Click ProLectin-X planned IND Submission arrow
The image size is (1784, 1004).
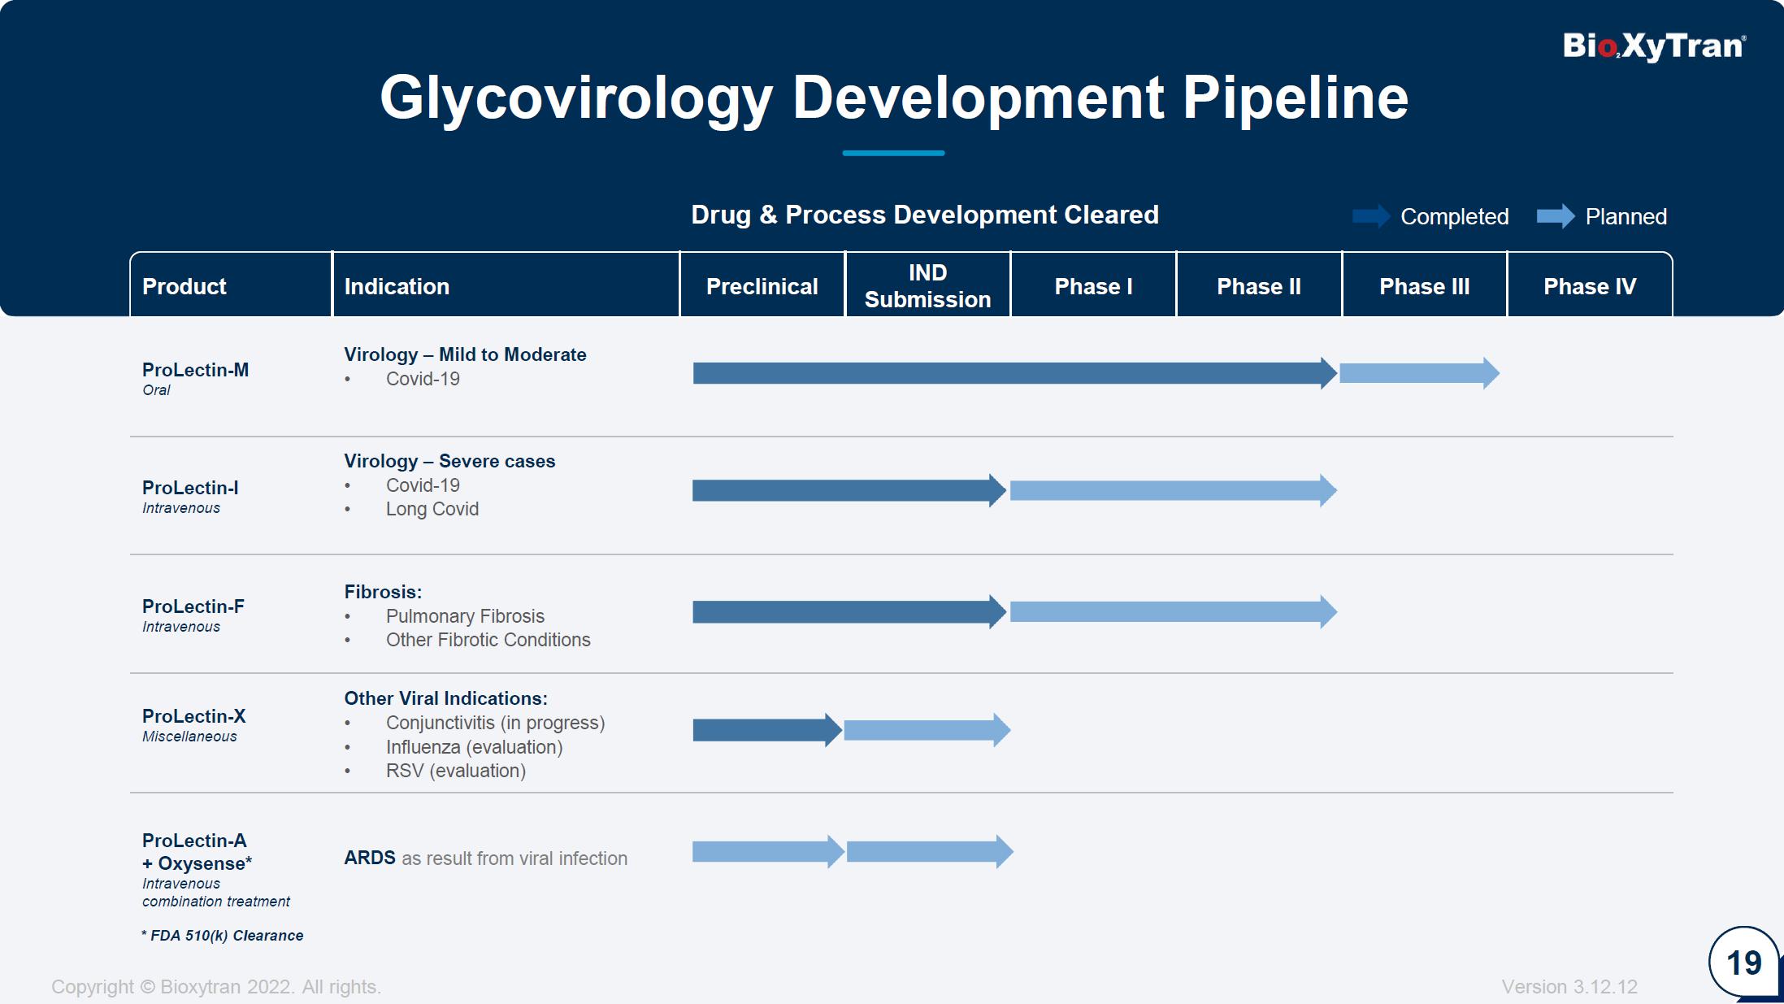927,730
